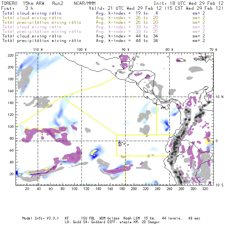Select the '120' tick on the horizontal axis

coord(86,189)
